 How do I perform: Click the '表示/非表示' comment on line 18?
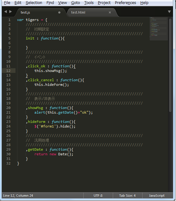coord(45,99)
